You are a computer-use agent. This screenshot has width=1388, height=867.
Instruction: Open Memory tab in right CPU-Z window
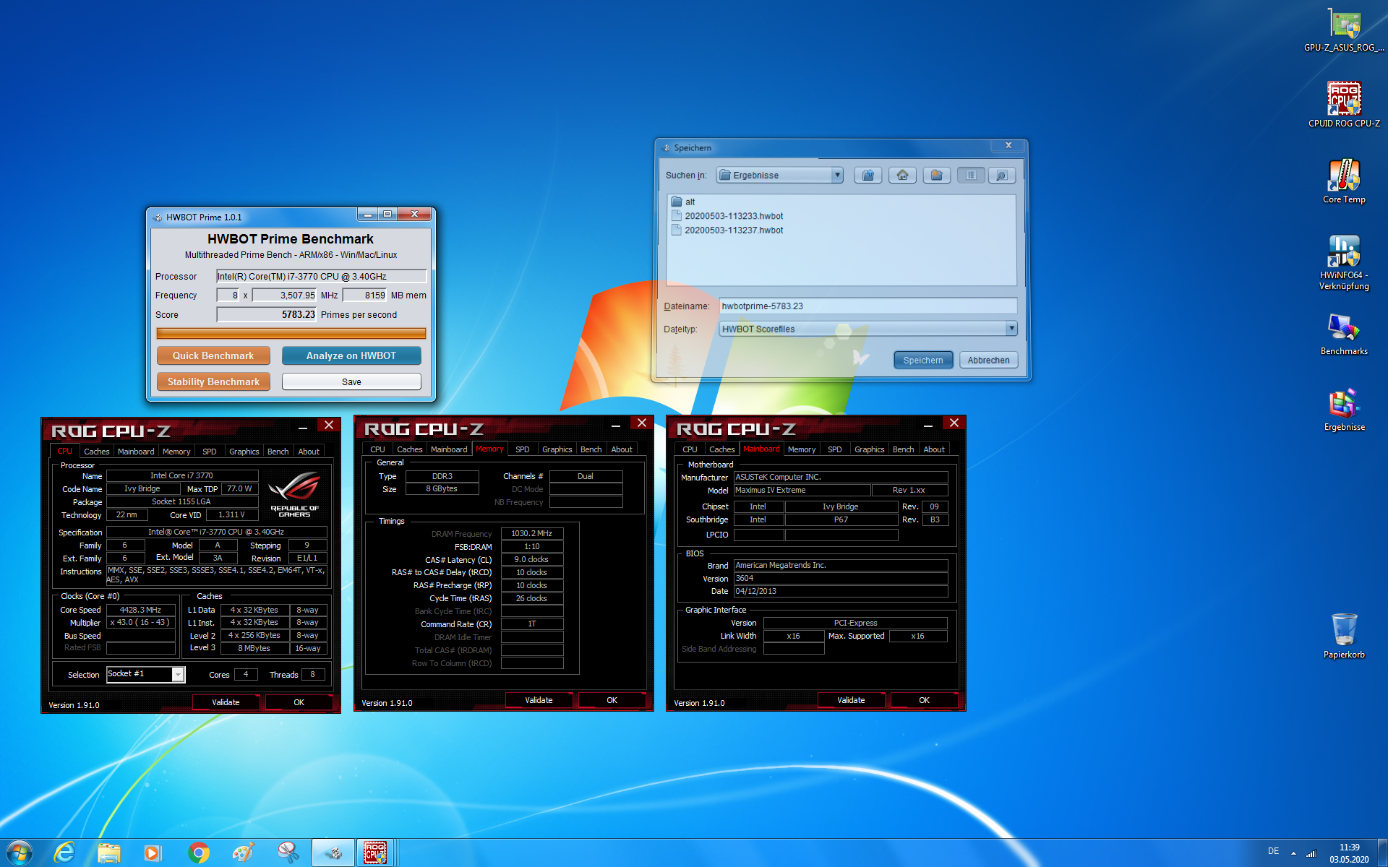coord(802,449)
